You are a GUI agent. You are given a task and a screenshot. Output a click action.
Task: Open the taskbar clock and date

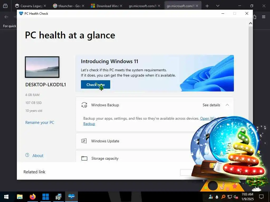tap(247, 197)
